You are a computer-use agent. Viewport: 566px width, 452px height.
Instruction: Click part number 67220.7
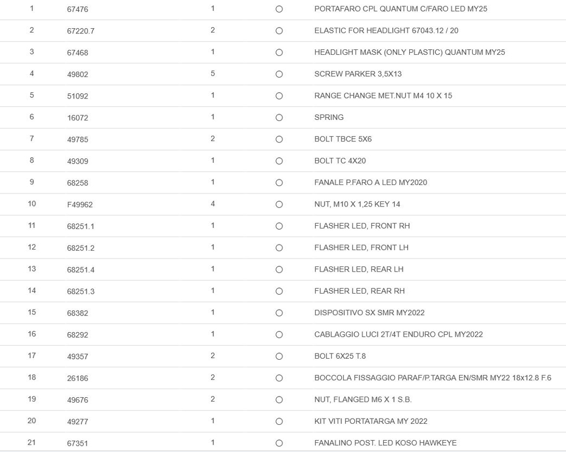(x=80, y=31)
